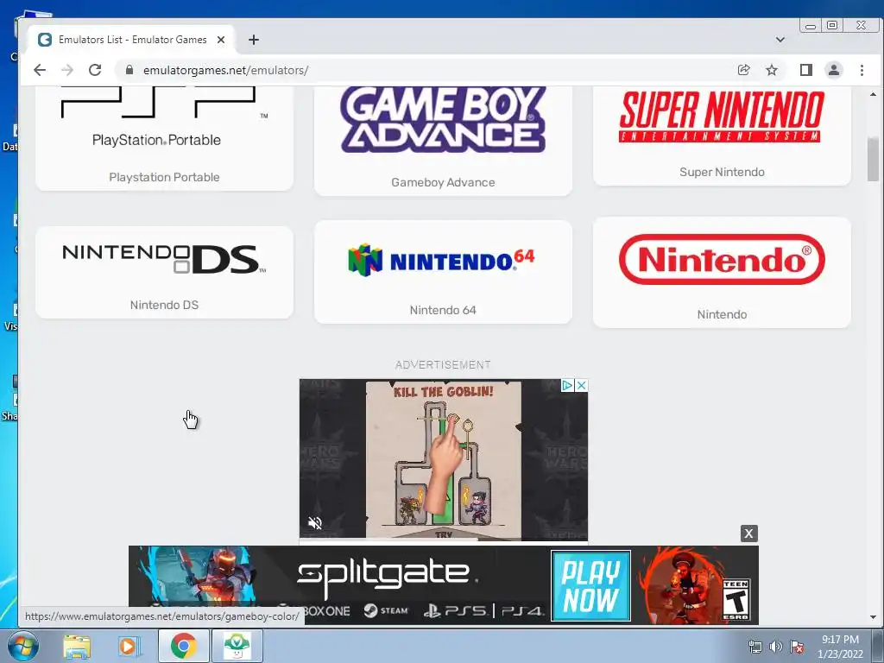The width and height of the screenshot is (884, 663).
Task: Close the Kill the Goblin ad
Action: pyautogui.click(x=581, y=385)
